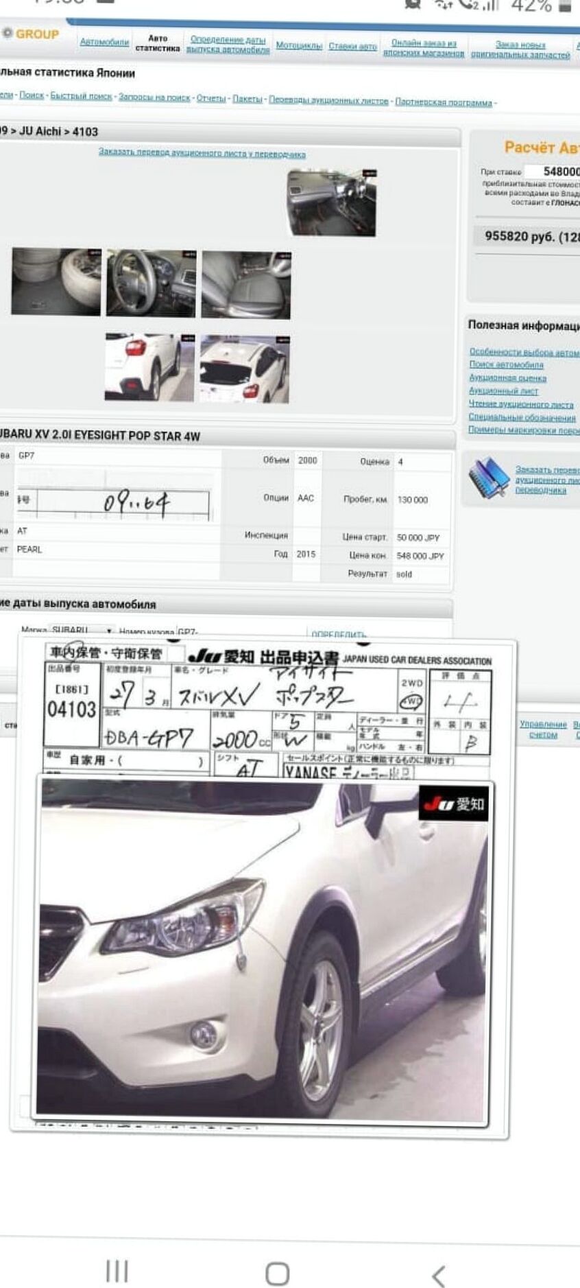
Task: Open the rear view exterior photo thumbnail
Action: (x=244, y=369)
